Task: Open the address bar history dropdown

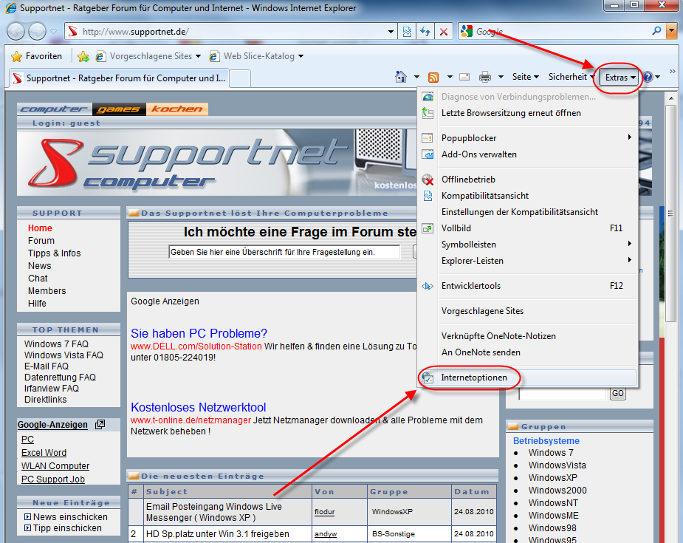Action: (x=391, y=32)
